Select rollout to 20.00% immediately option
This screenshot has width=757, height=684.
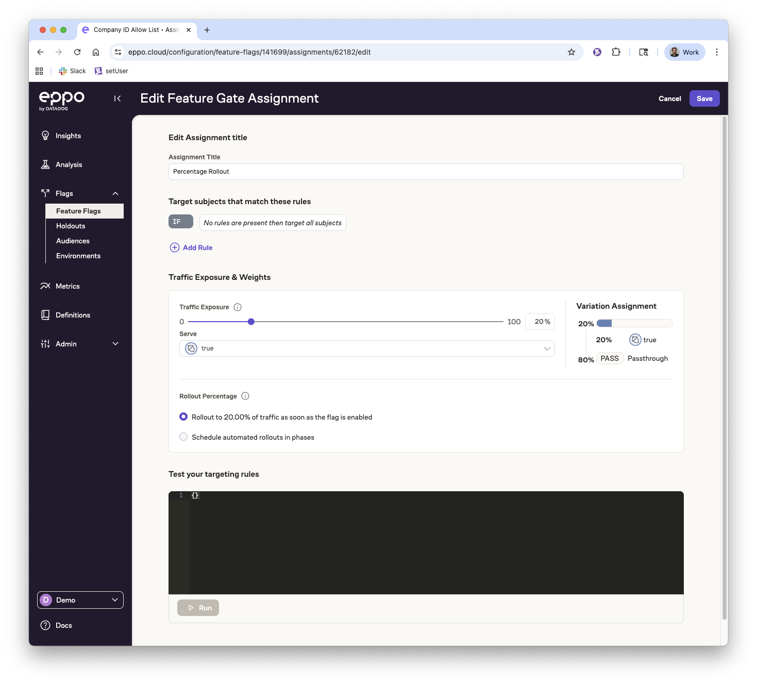(x=183, y=416)
